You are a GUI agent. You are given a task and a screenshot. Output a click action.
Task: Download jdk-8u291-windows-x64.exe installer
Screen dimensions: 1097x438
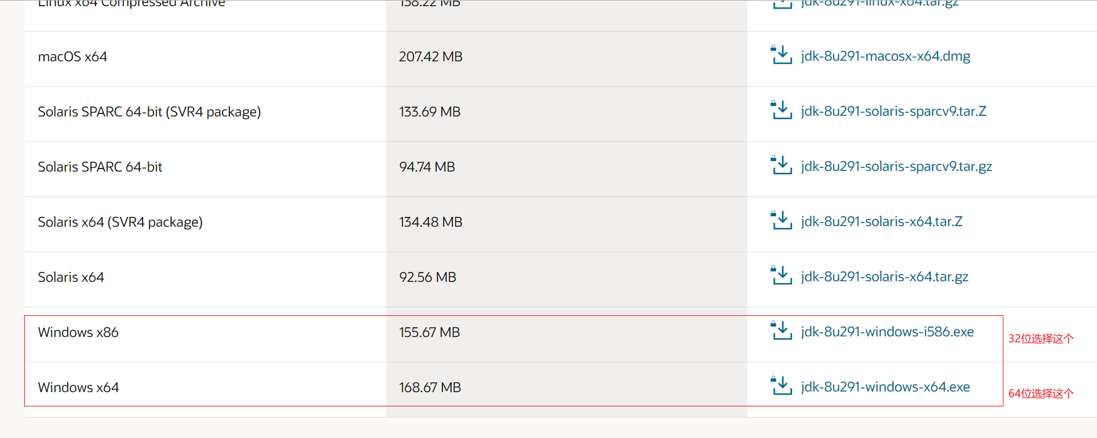(885, 387)
